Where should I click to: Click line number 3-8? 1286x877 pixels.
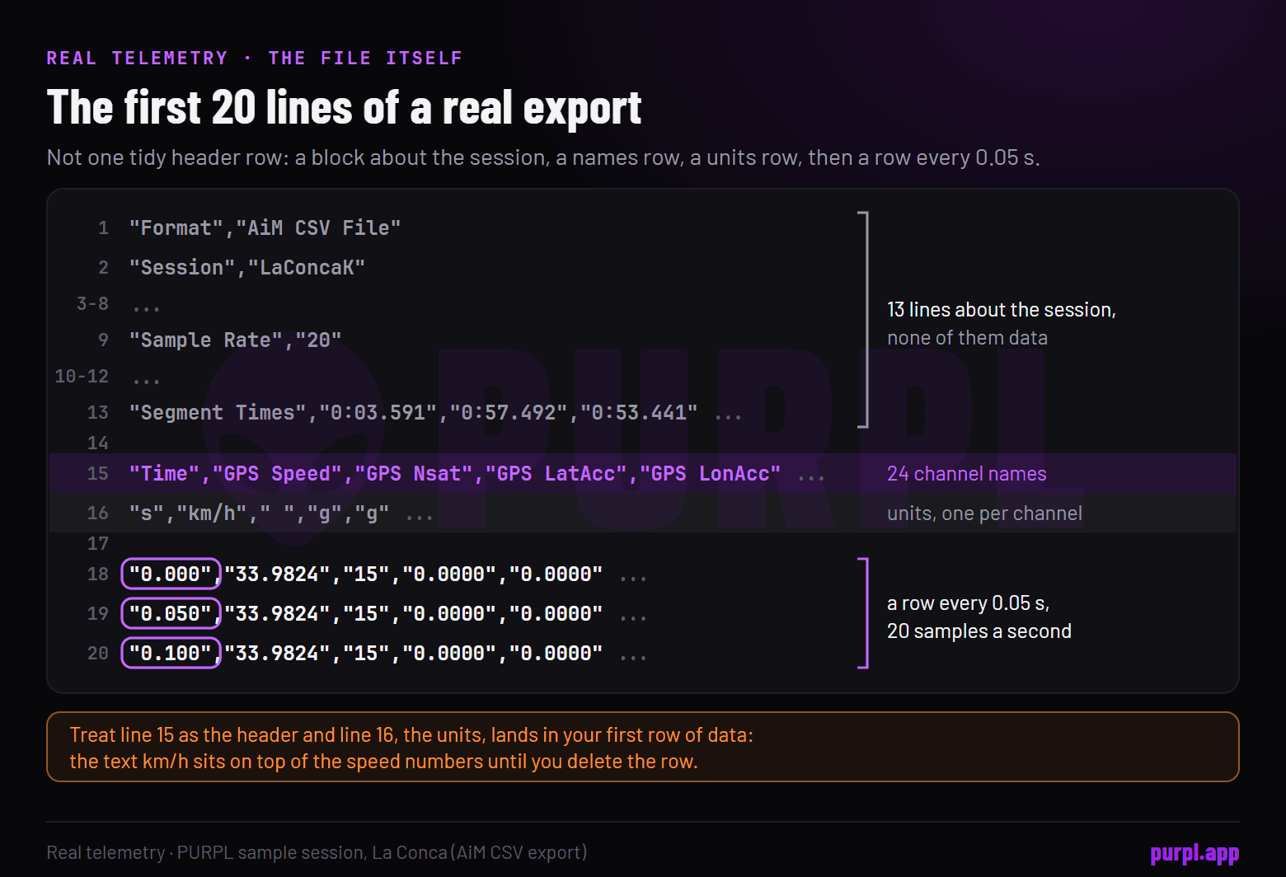click(x=92, y=303)
